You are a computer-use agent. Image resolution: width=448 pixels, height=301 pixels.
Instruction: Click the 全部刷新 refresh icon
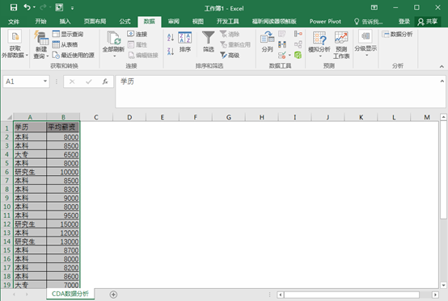113,38
